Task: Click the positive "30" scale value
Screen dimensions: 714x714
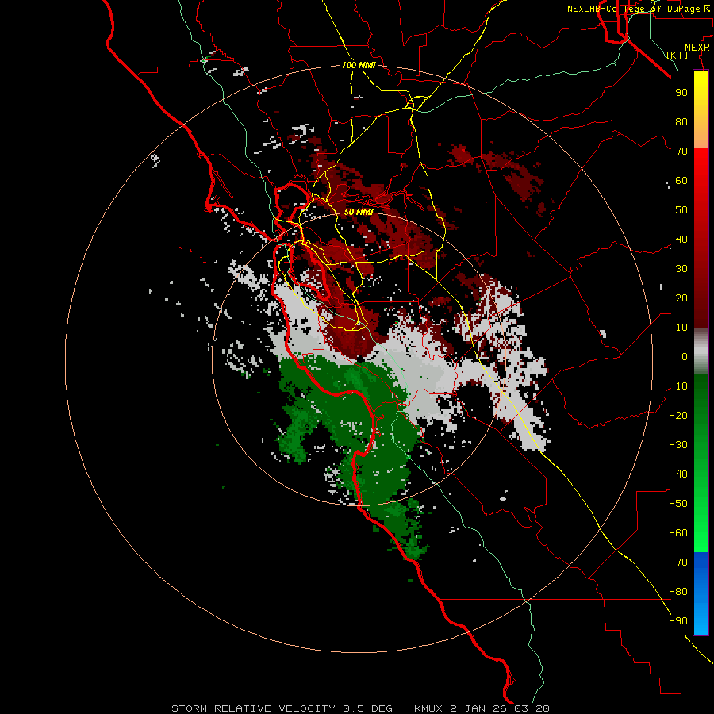Action: 681,269
